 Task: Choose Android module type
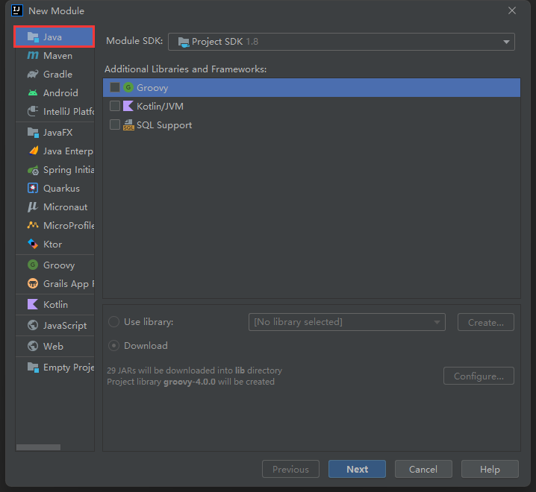pos(54,93)
